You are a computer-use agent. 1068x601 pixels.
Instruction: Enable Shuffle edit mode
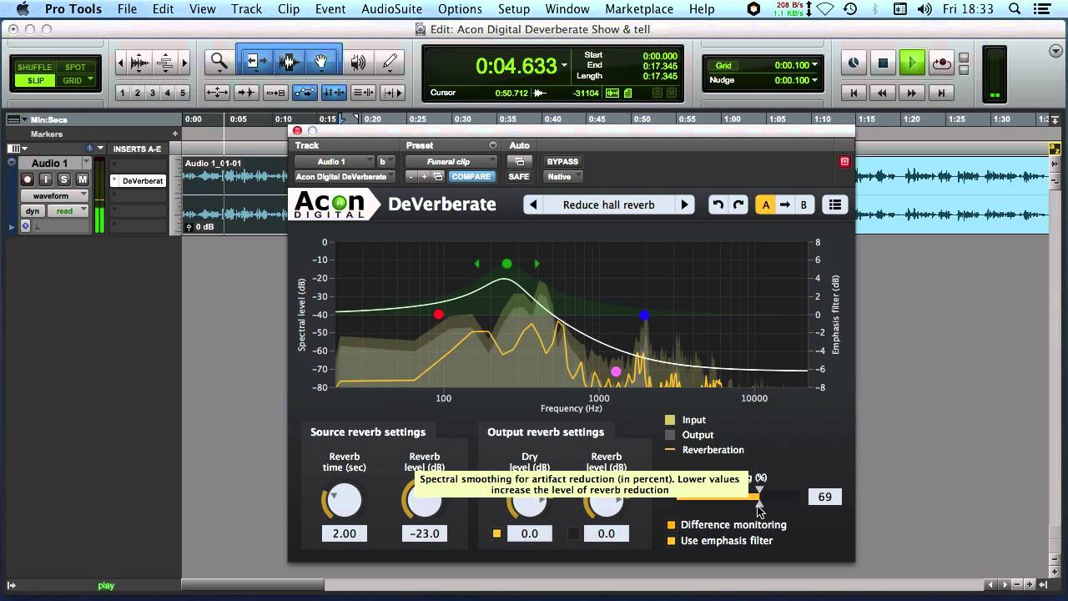coord(34,67)
